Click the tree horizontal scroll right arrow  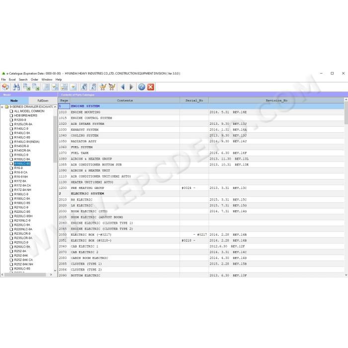tap(51, 274)
